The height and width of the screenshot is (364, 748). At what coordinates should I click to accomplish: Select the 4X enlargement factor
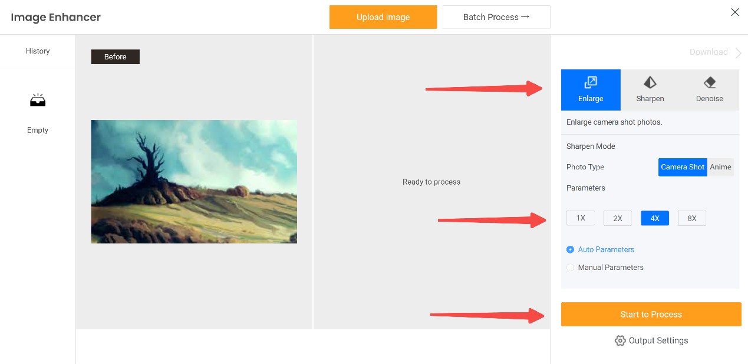click(x=655, y=218)
